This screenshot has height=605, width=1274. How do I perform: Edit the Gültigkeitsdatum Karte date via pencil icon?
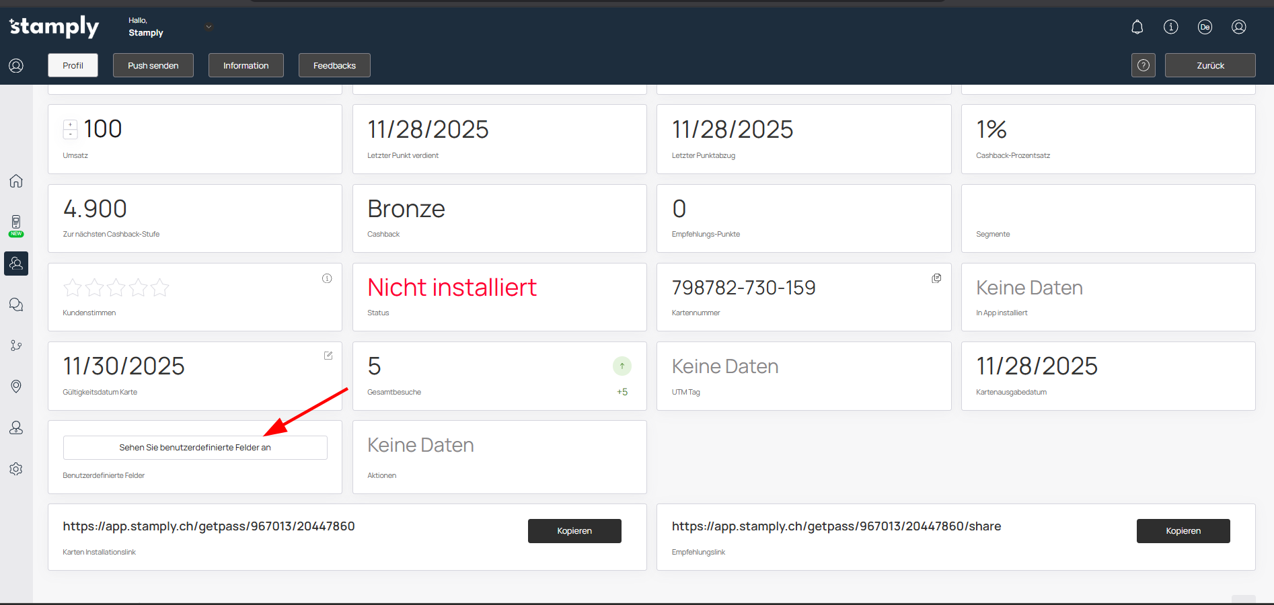coord(328,356)
